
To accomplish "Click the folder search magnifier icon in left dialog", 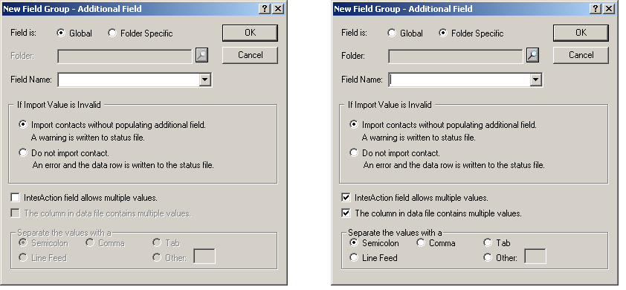I will tap(202, 55).
